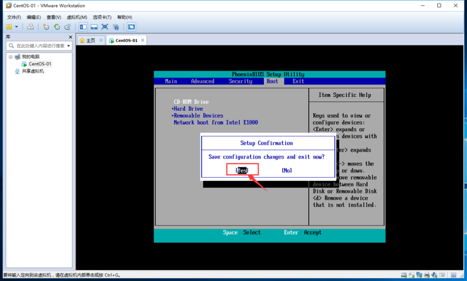Maximize the VMware Workstation window
The width and height of the screenshot is (467, 281).
439,5
